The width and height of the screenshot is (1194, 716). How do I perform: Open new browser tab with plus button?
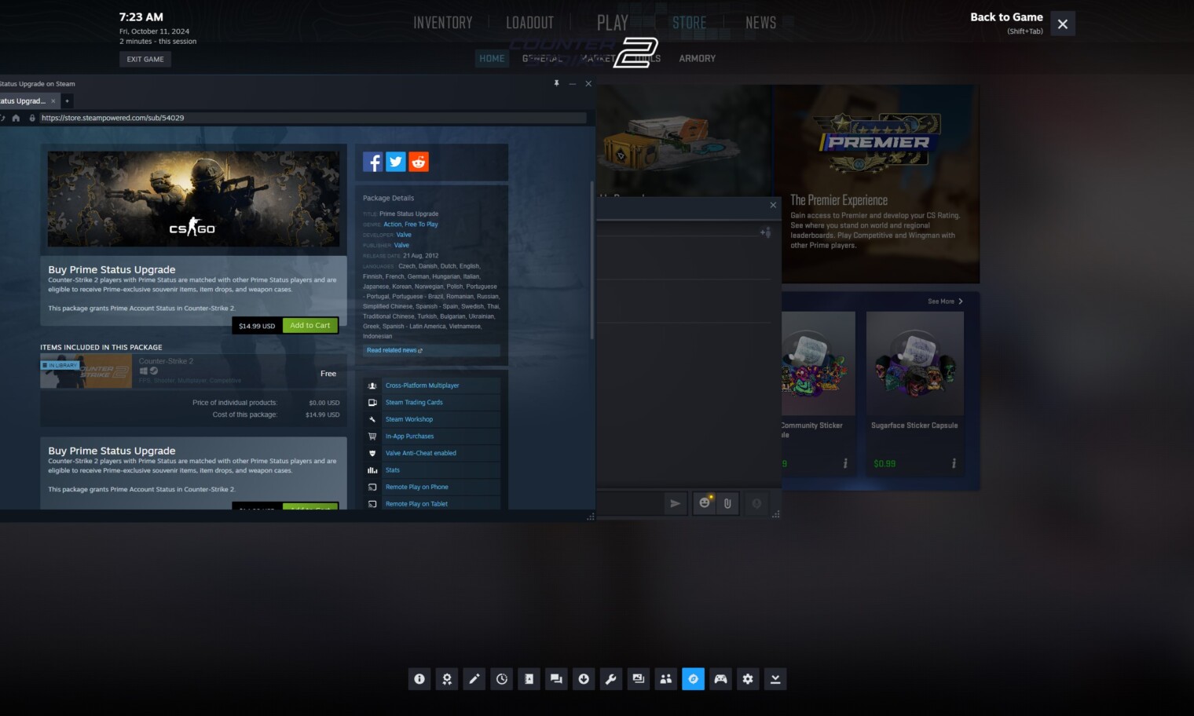point(67,100)
